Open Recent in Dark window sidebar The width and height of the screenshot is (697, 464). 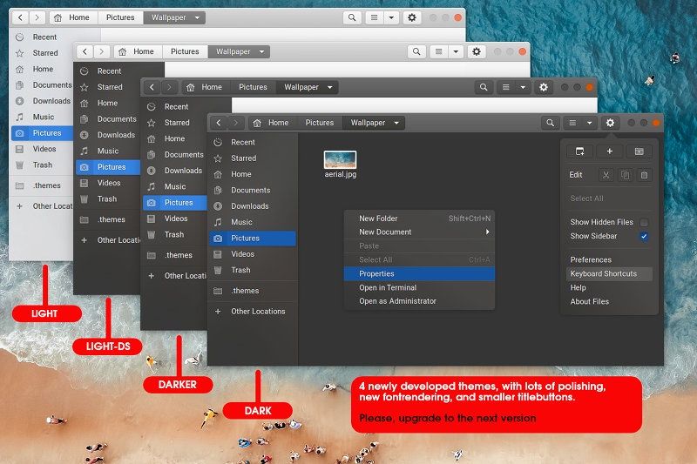pos(253,143)
